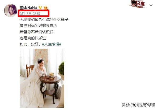This screenshot has width=158, height=110.
Task: Open the 鎏金NaNa profile avatar
Action: click(x=11, y=10)
